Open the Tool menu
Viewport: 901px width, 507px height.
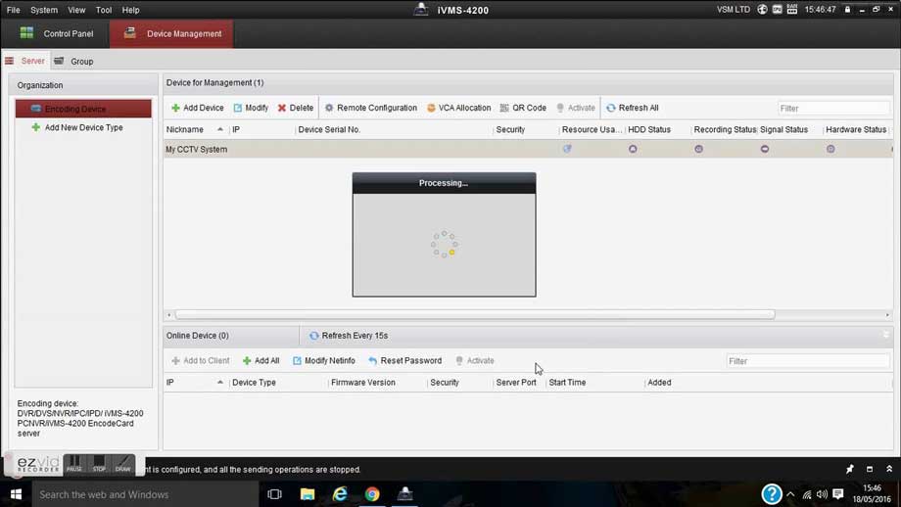pyautogui.click(x=104, y=10)
